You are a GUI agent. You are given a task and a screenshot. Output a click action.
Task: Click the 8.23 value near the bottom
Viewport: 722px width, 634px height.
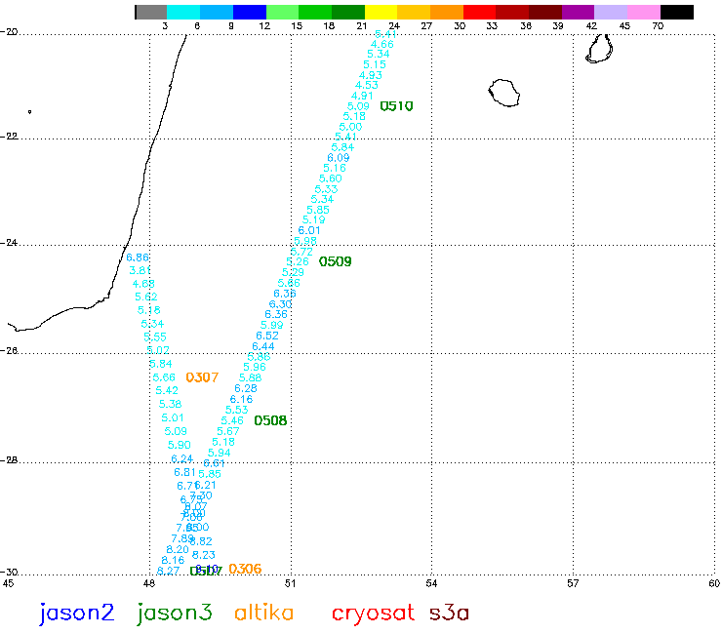(204, 555)
